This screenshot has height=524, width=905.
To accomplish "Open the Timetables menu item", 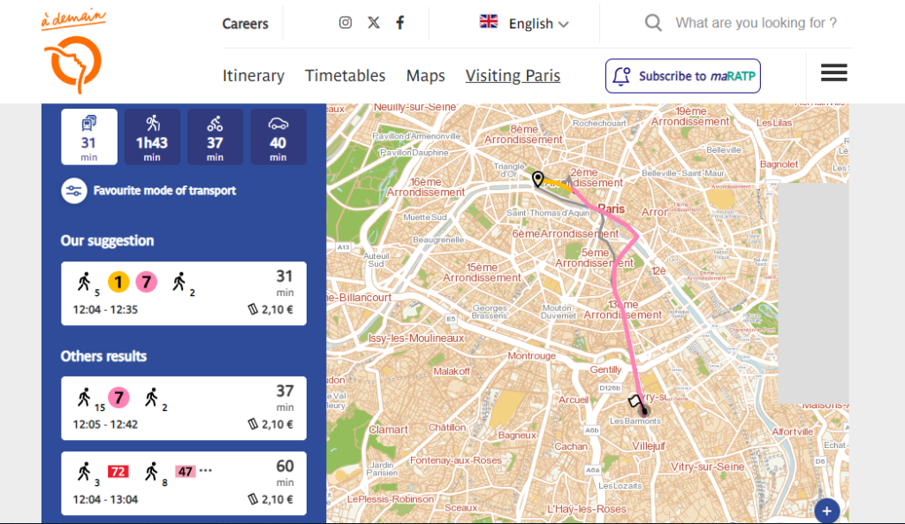I will [x=345, y=76].
